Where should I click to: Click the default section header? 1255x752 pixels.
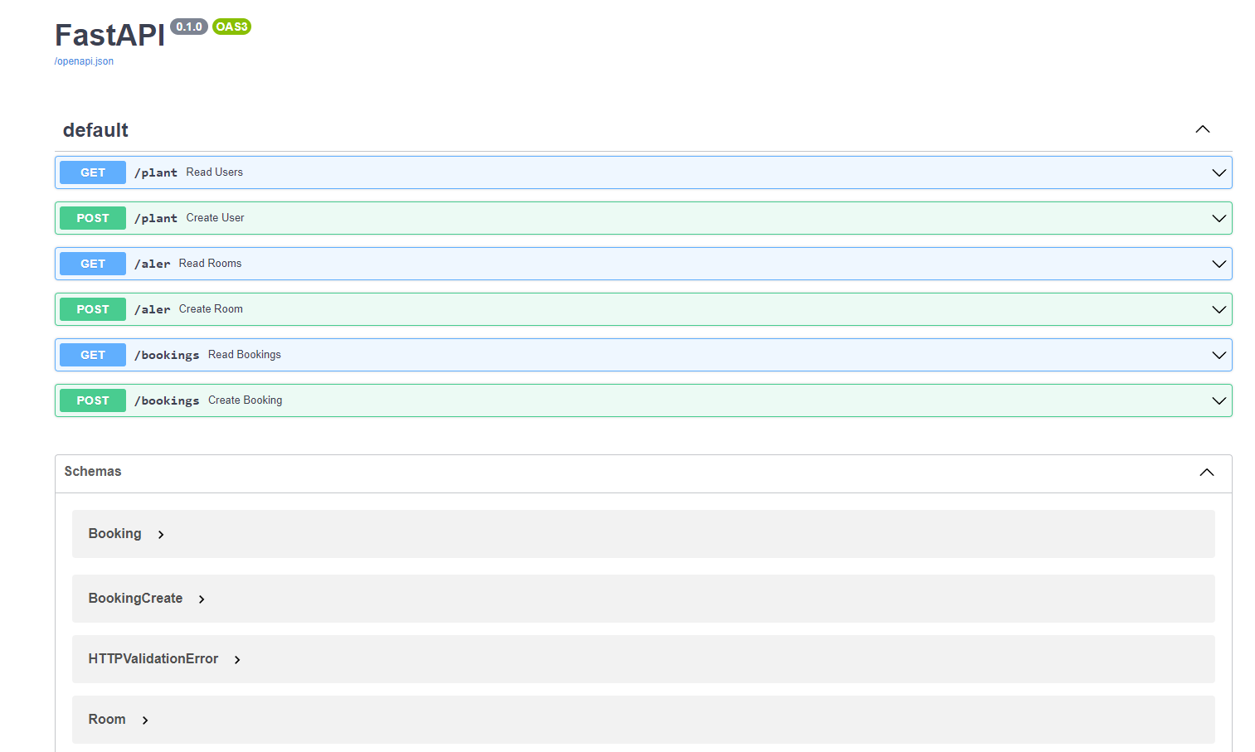95,129
